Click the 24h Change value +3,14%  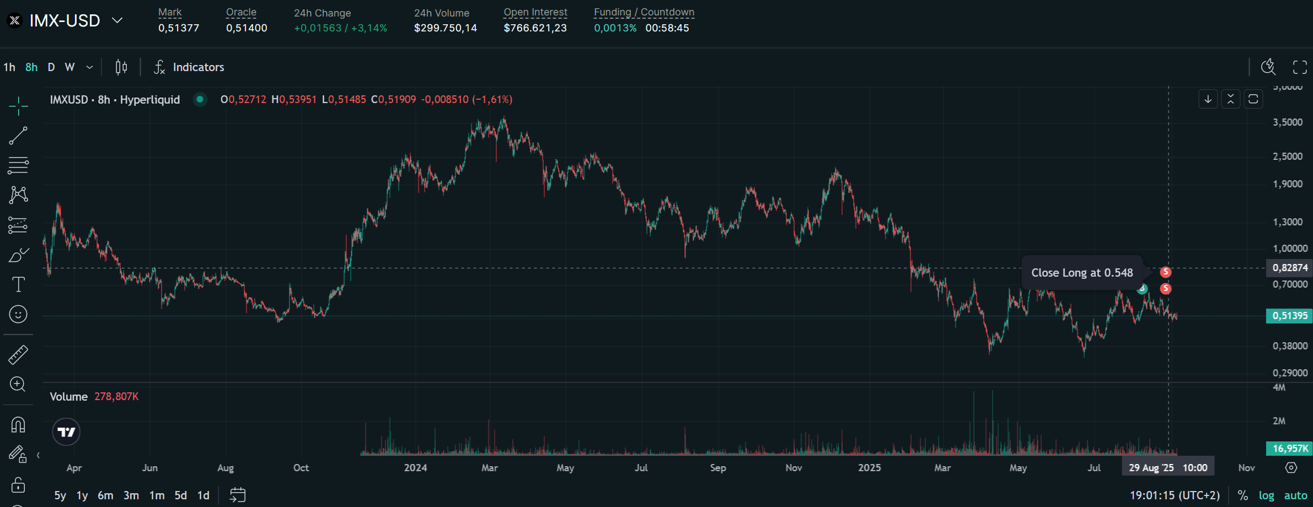(x=369, y=28)
